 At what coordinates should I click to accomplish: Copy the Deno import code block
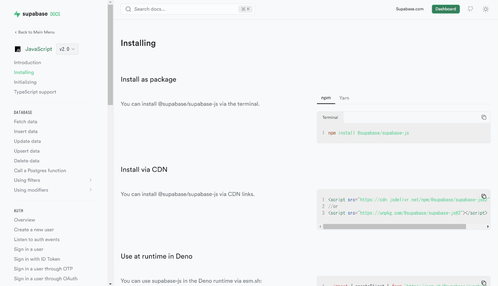pyautogui.click(x=484, y=283)
